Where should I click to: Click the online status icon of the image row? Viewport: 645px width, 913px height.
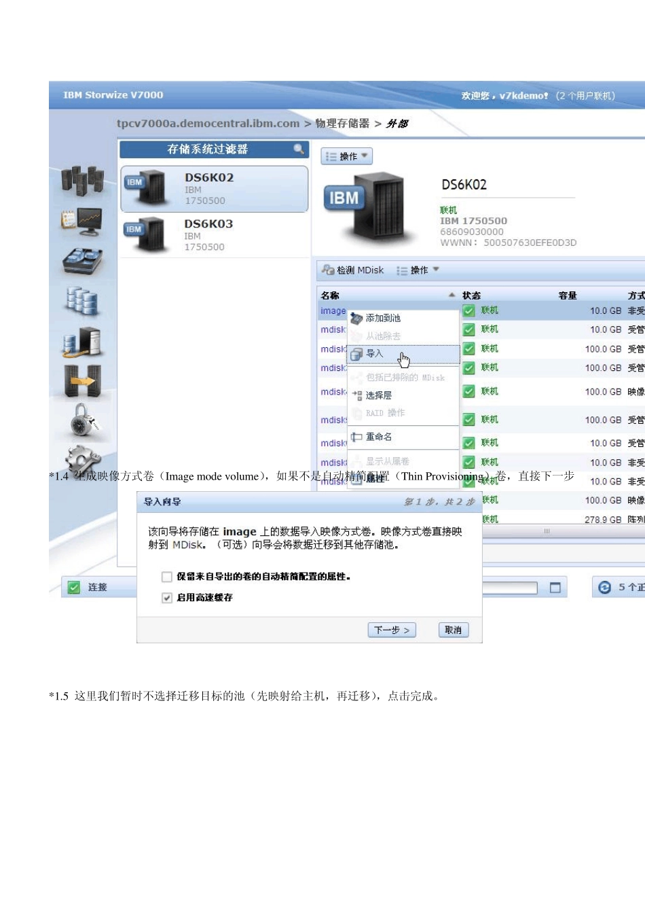click(468, 310)
